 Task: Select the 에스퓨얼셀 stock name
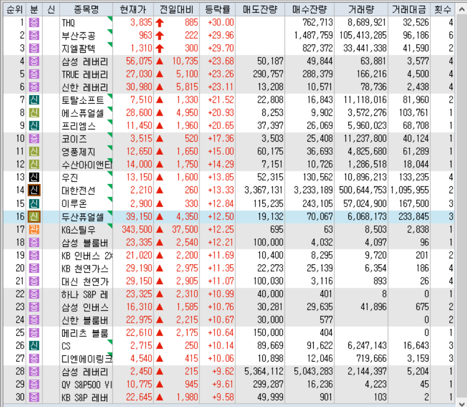coord(83,113)
